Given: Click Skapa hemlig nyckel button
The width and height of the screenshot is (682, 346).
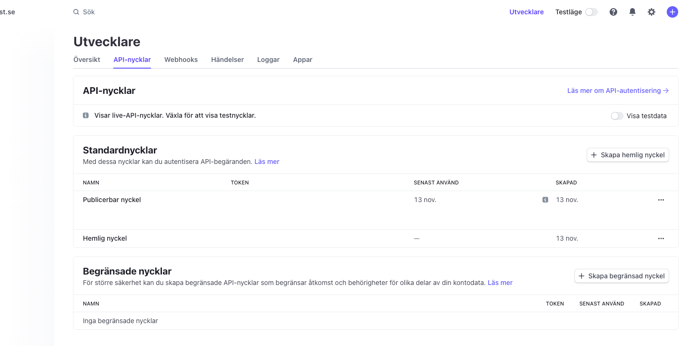Looking at the screenshot, I should [628, 155].
